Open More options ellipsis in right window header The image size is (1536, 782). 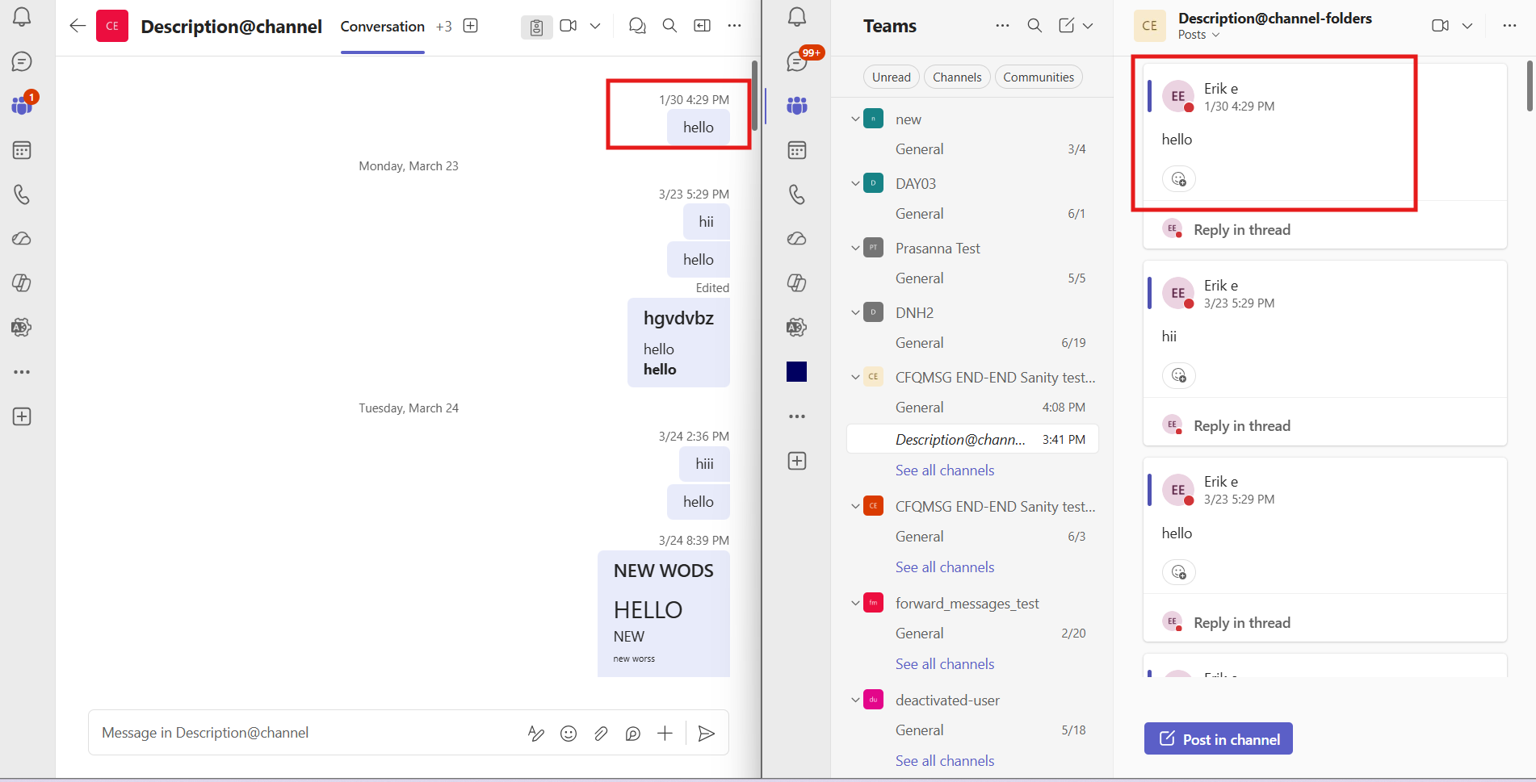point(1509,26)
